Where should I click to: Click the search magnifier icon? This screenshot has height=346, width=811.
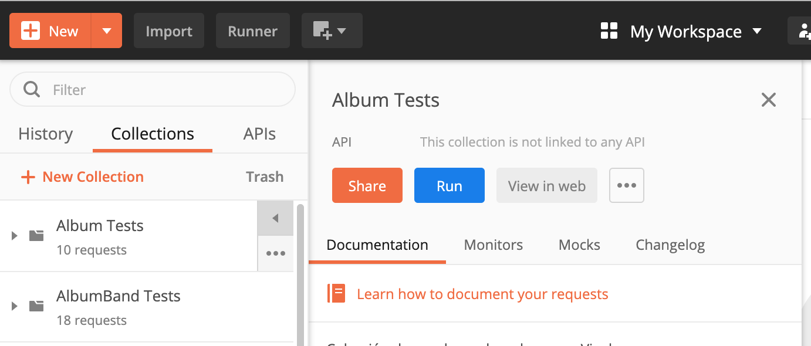32,89
